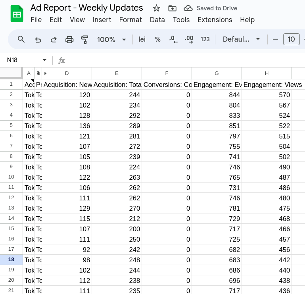The image size is (305, 294).
Task: Open the View menu
Action: pos(77,20)
